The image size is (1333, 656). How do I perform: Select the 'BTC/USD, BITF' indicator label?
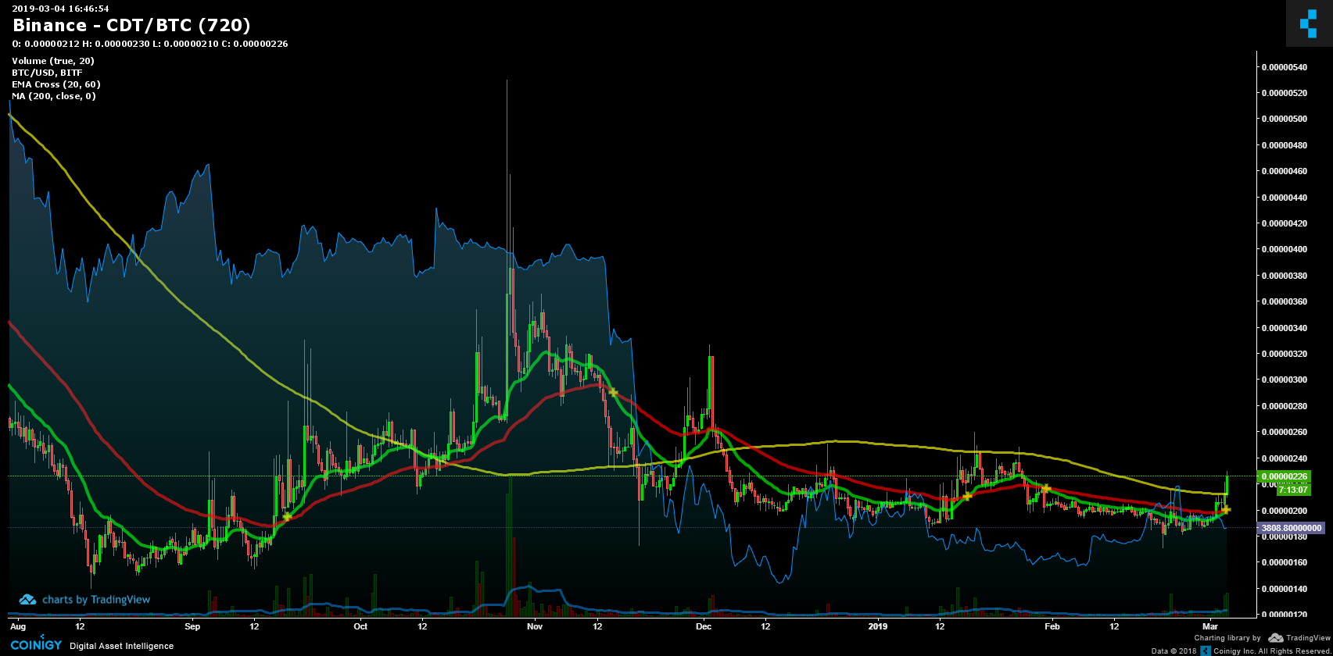pos(47,73)
